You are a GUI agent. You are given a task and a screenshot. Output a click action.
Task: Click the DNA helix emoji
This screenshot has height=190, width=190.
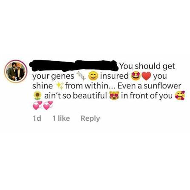[x=81, y=76]
